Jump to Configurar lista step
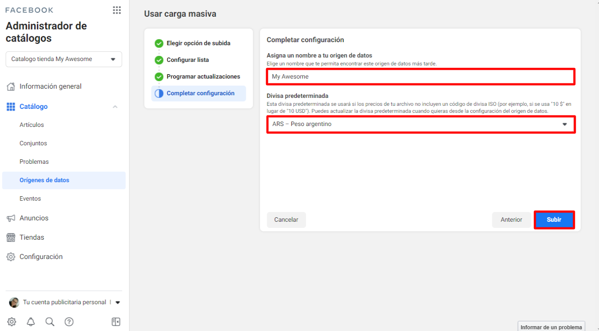 coord(188,60)
